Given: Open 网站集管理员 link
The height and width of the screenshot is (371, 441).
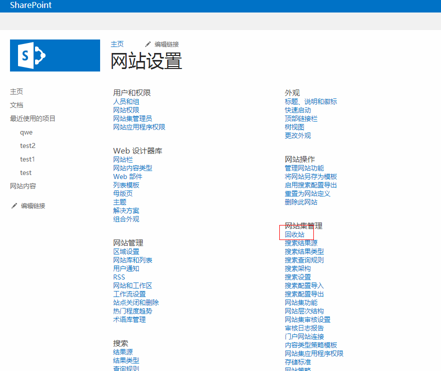Looking at the screenshot, I should pyautogui.click(x=133, y=118).
